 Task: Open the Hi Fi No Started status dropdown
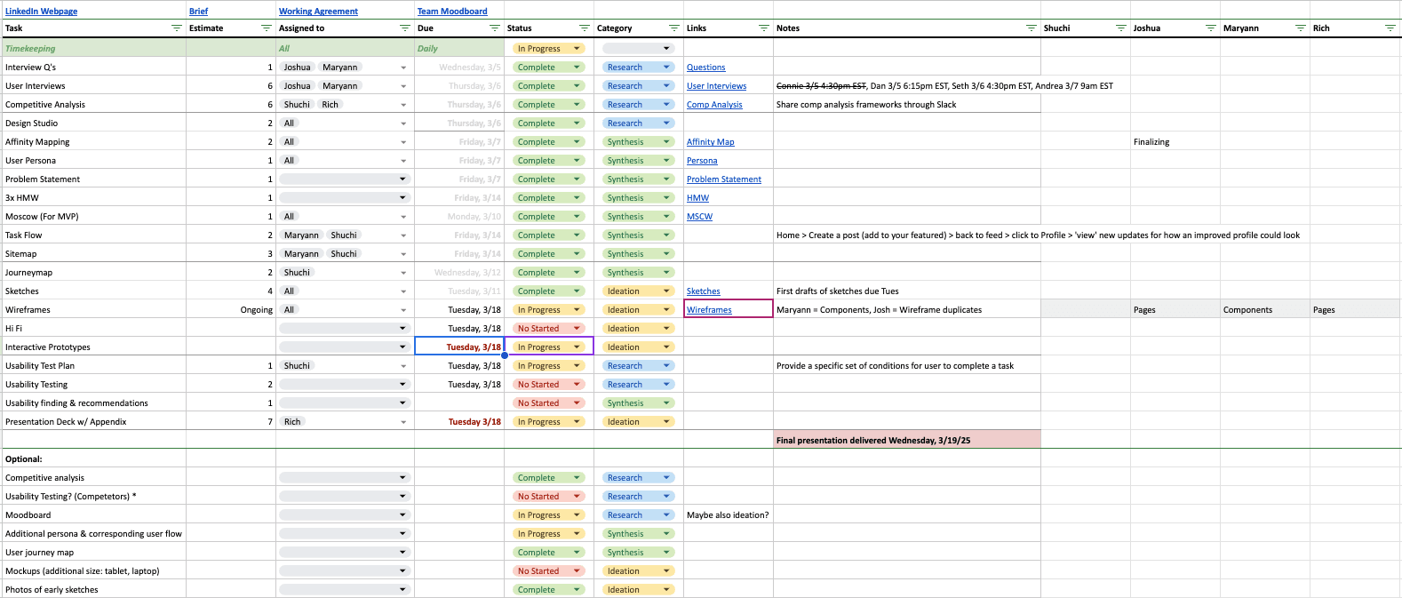point(549,329)
